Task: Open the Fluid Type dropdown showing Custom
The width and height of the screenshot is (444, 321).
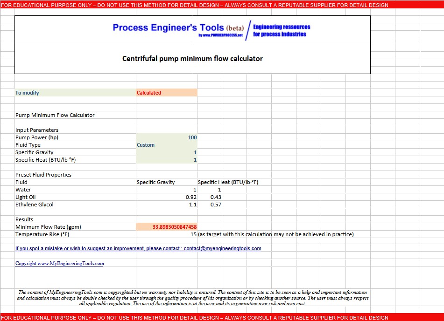Action: 166,145
